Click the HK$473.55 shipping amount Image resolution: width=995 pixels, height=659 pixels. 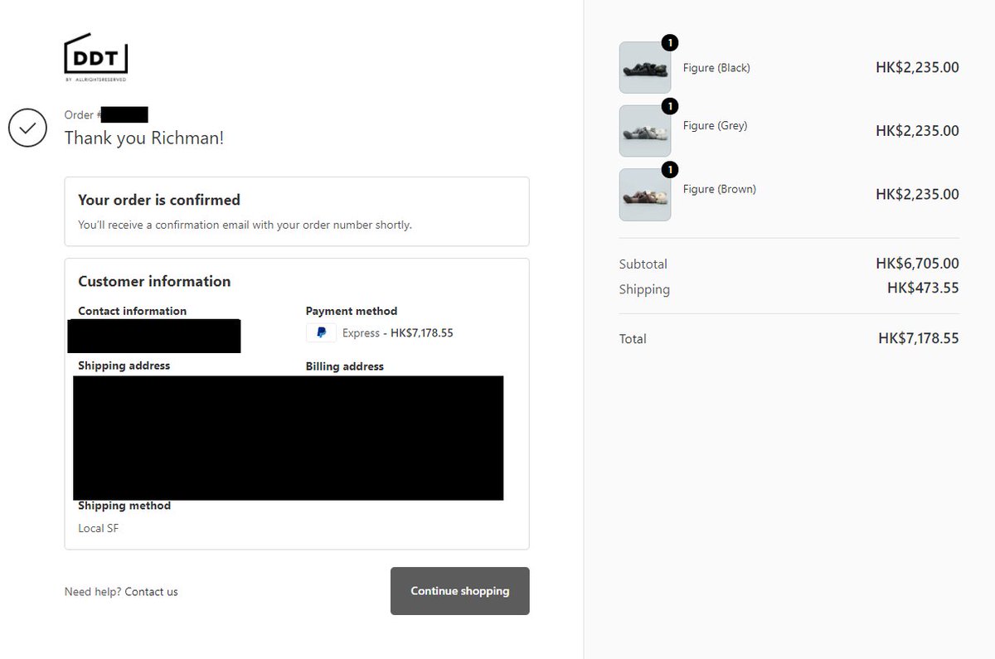pos(923,288)
